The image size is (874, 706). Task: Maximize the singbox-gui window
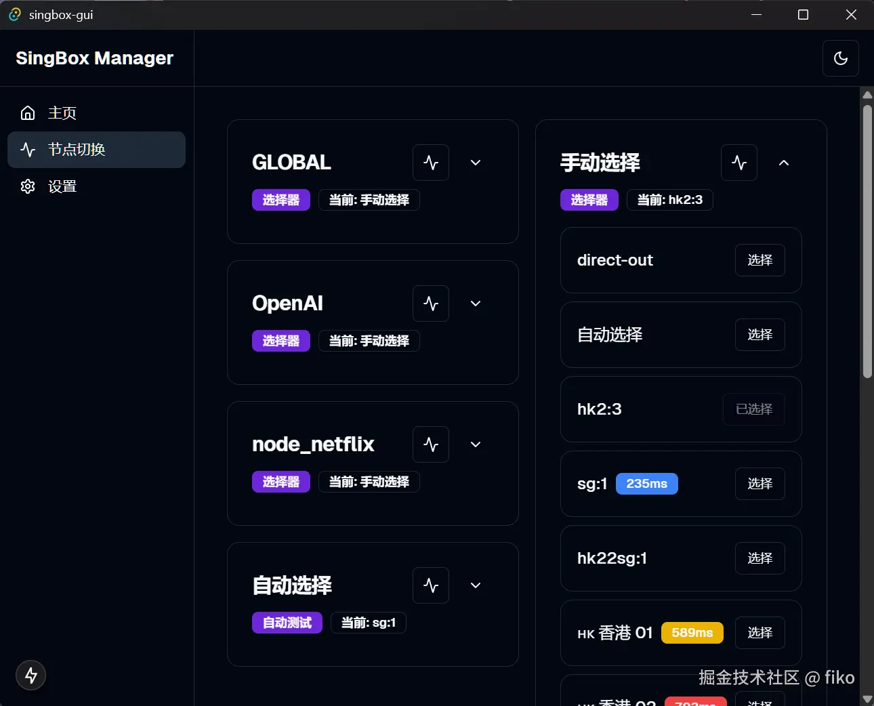coord(804,14)
